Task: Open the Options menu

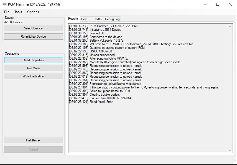Action: pos(33,12)
